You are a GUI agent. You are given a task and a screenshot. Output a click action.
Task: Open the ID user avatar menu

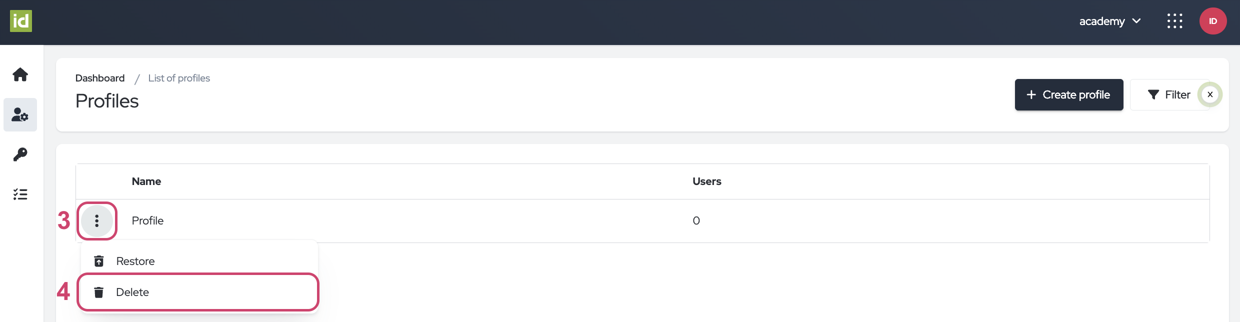(x=1212, y=21)
